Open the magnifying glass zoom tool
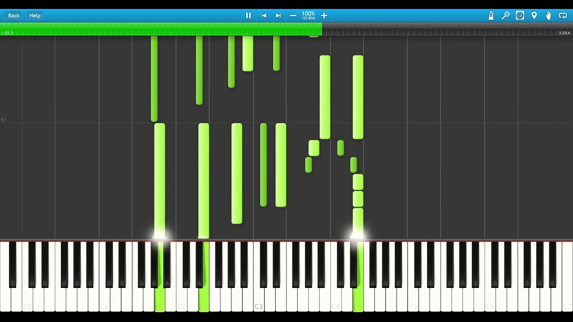The height and width of the screenshot is (322, 573). [x=505, y=16]
